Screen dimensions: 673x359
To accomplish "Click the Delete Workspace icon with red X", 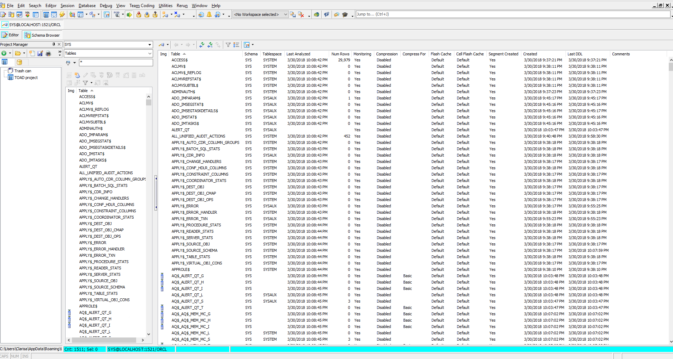I will point(301,14).
